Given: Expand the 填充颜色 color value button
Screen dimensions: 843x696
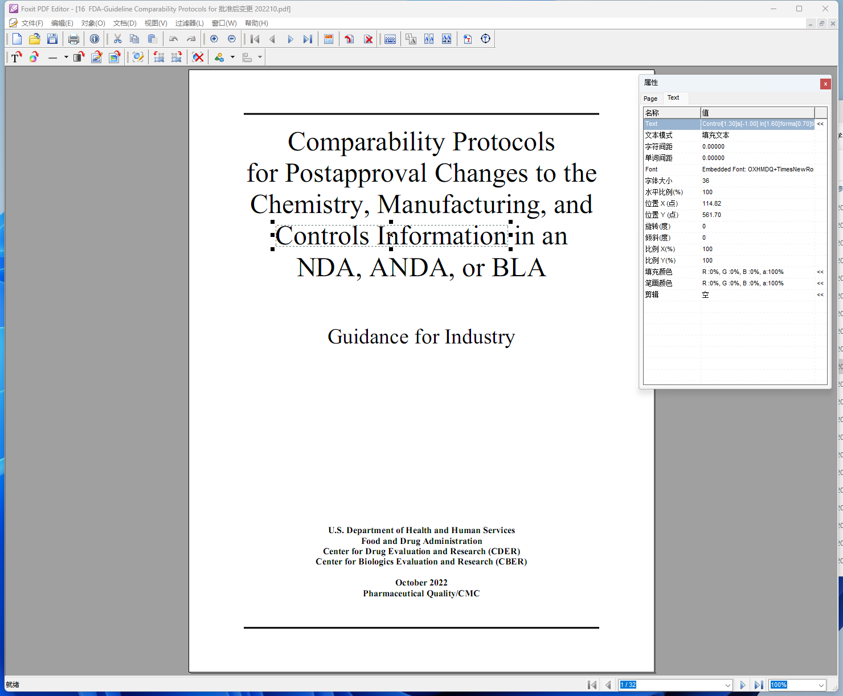Looking at the screenshot, I should click(820, 272).
